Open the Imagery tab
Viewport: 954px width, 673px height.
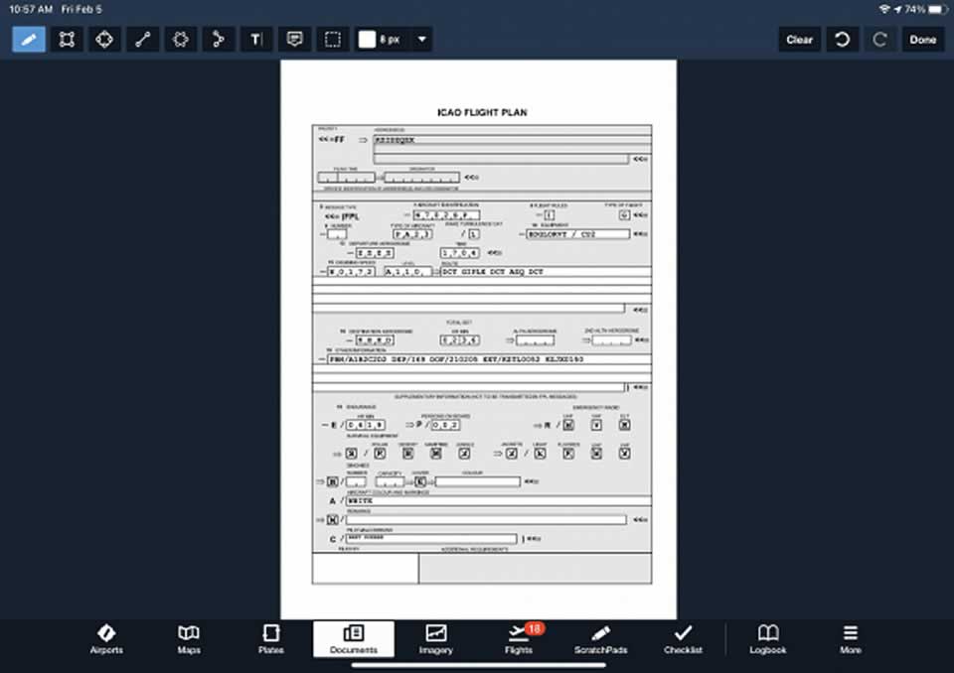(x=435, y=639)
